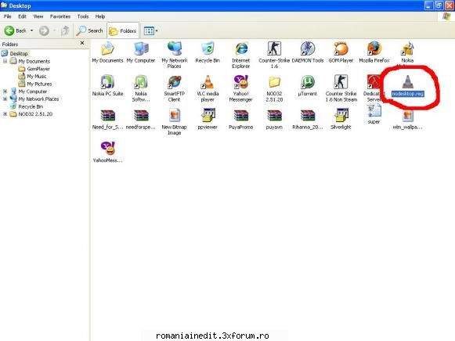Screen dimensions: 455x341
Task: Select the Nokia Softw... shortcut
Action: coord(141,88)
